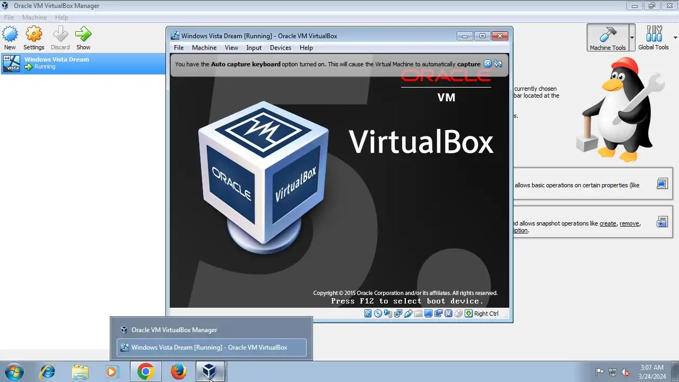
Task: Open the Input menu in VM window
Action: point(254,48)
